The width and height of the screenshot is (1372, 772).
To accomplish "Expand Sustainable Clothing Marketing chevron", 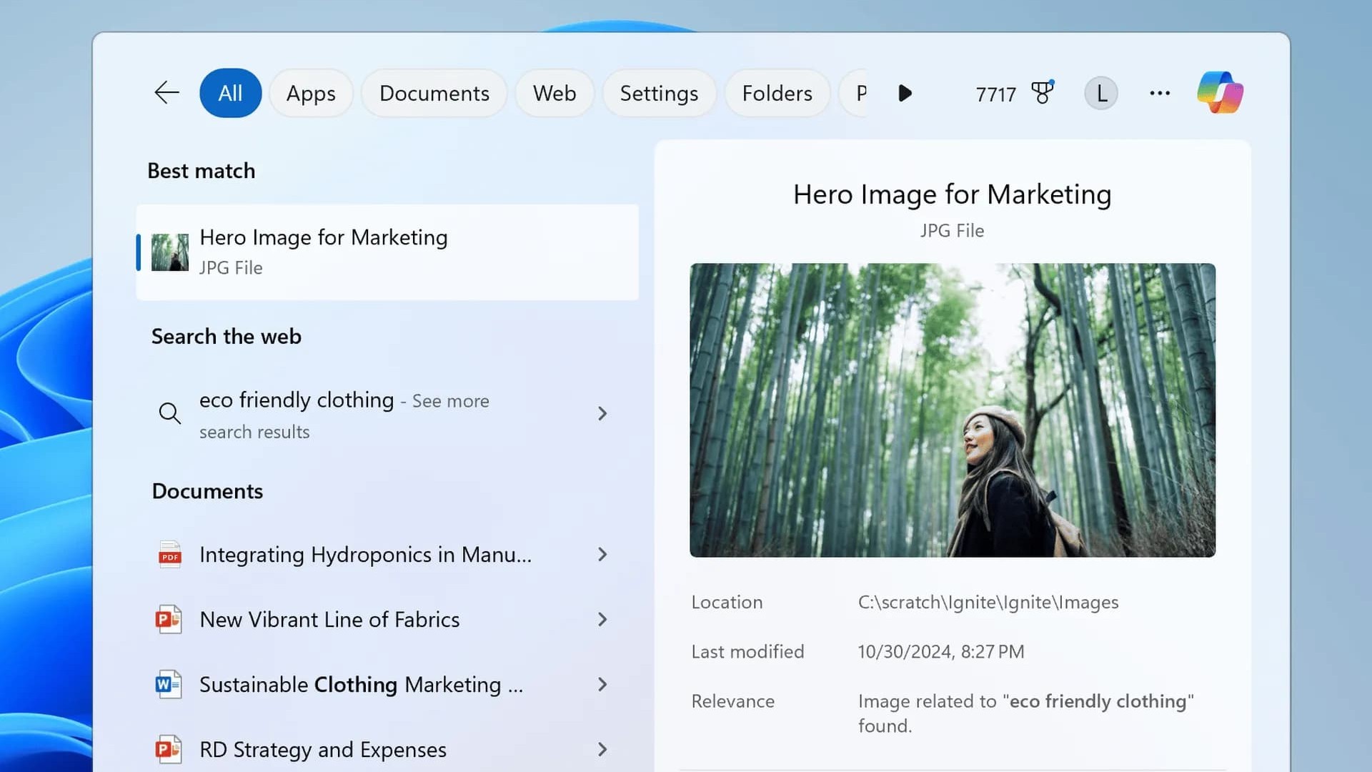I will tap(602, 685).
